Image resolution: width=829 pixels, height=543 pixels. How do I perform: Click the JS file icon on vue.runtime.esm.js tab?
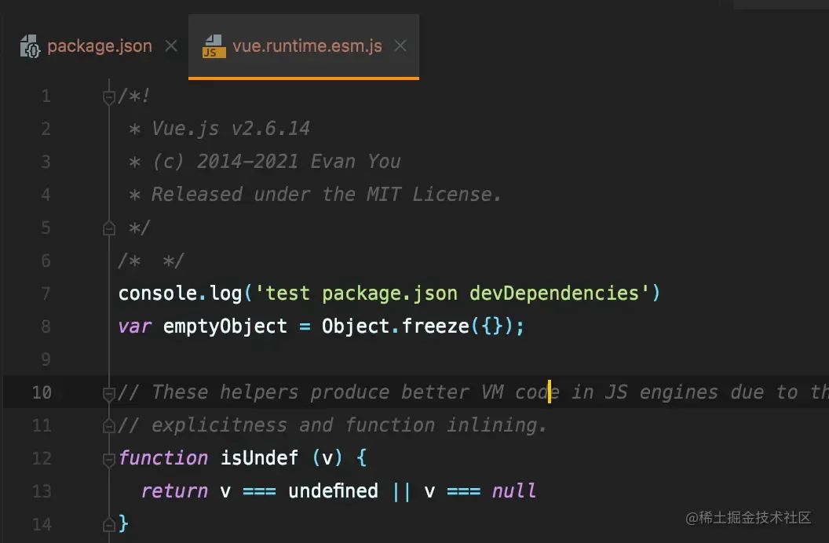[x=210, y=46]
